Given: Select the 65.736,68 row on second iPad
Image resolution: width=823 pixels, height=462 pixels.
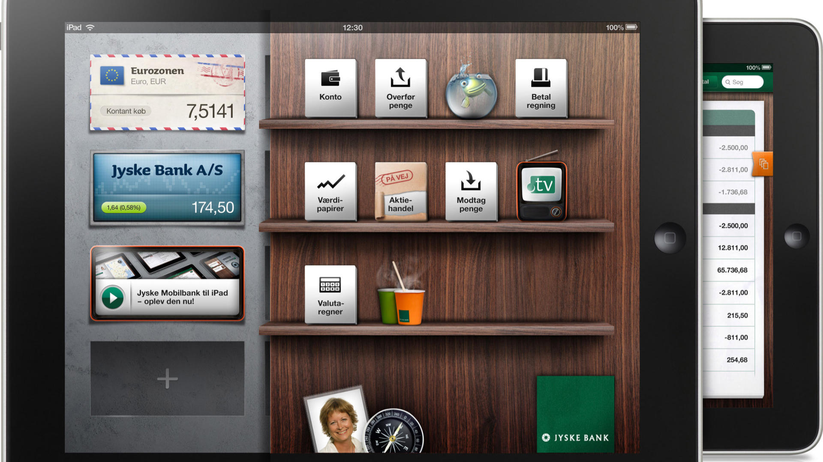Looking at the screenshot, I should [x=729, y=270].
